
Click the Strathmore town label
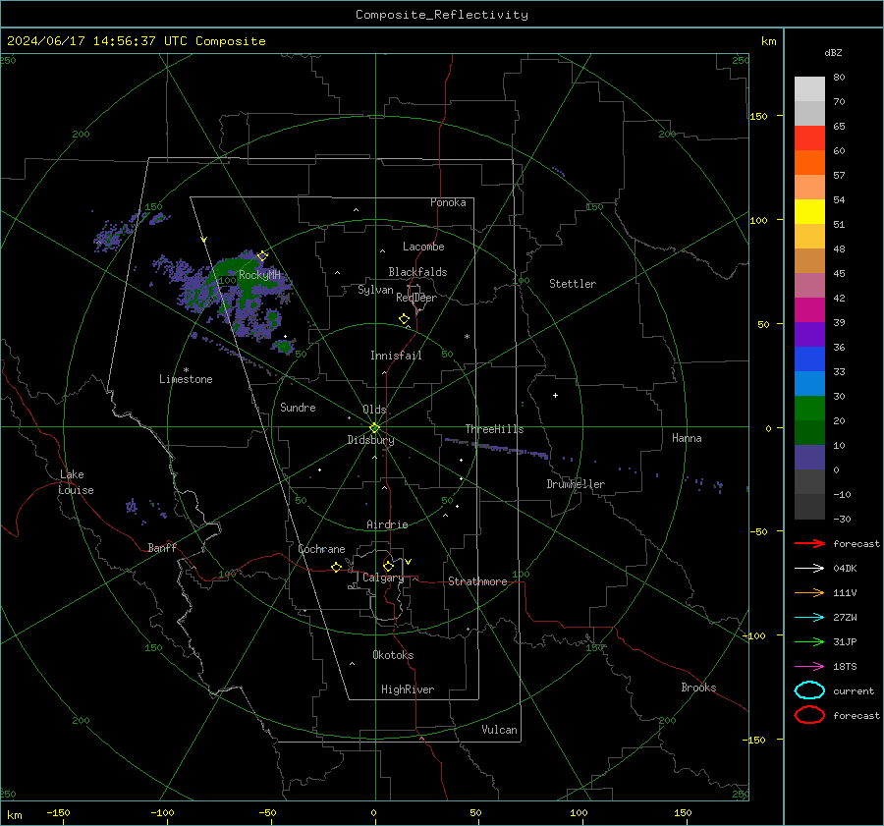click(477, 581)
